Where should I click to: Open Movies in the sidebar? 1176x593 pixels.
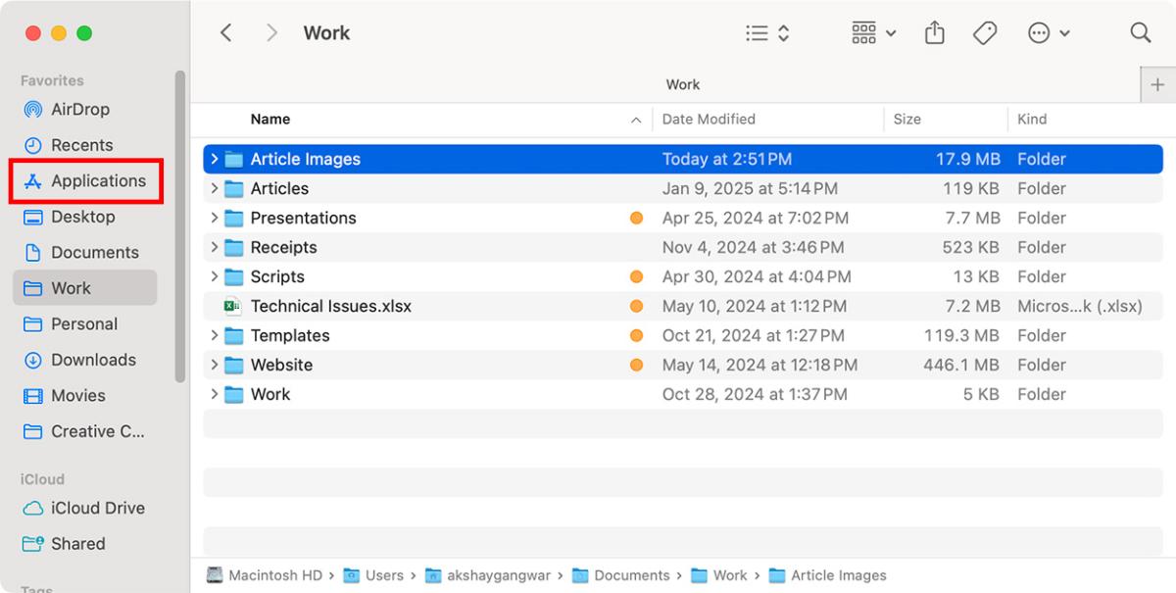[65, 395]
